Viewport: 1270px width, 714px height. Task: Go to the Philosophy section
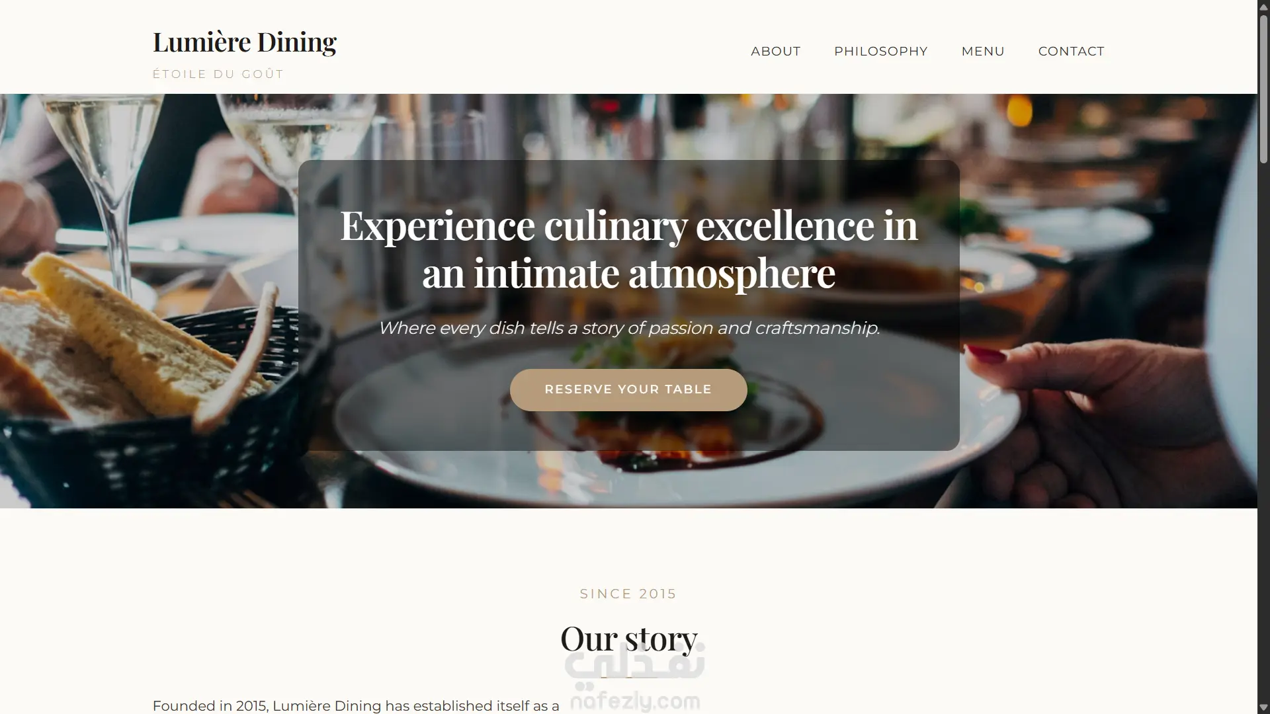click(x=880, y=52)
